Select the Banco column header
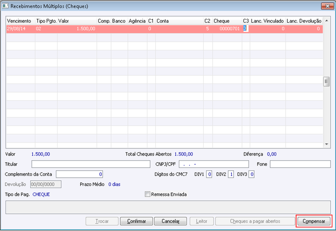The width and height of the screenshot is (336, 231). point(119,21)
